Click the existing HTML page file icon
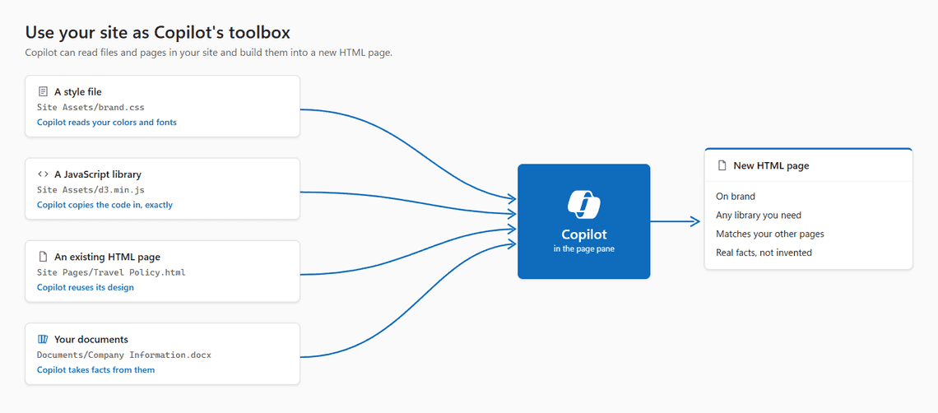The height and width of the screenshot is (413, 938). click(43, 257)
